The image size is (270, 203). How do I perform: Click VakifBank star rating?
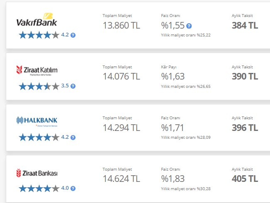[x=39, y=35]
